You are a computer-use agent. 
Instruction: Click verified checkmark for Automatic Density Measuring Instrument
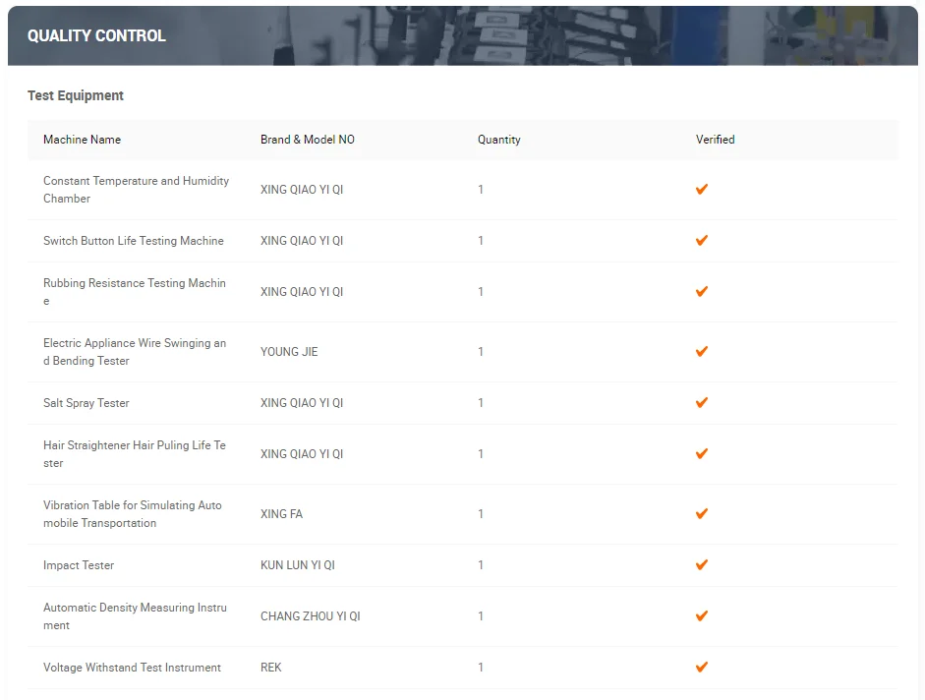coord(702,615)
